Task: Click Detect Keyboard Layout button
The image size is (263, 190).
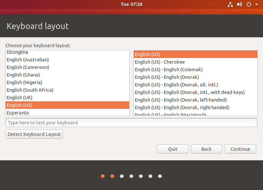Action: (x=34, y=134)
